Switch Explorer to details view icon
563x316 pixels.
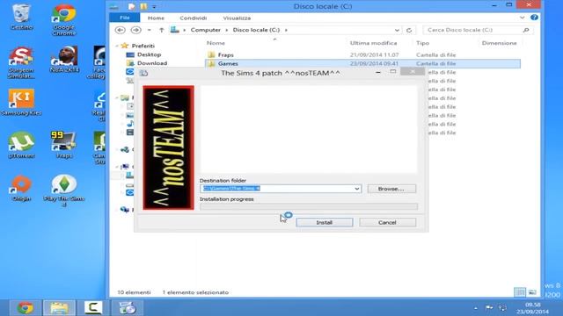520,292
